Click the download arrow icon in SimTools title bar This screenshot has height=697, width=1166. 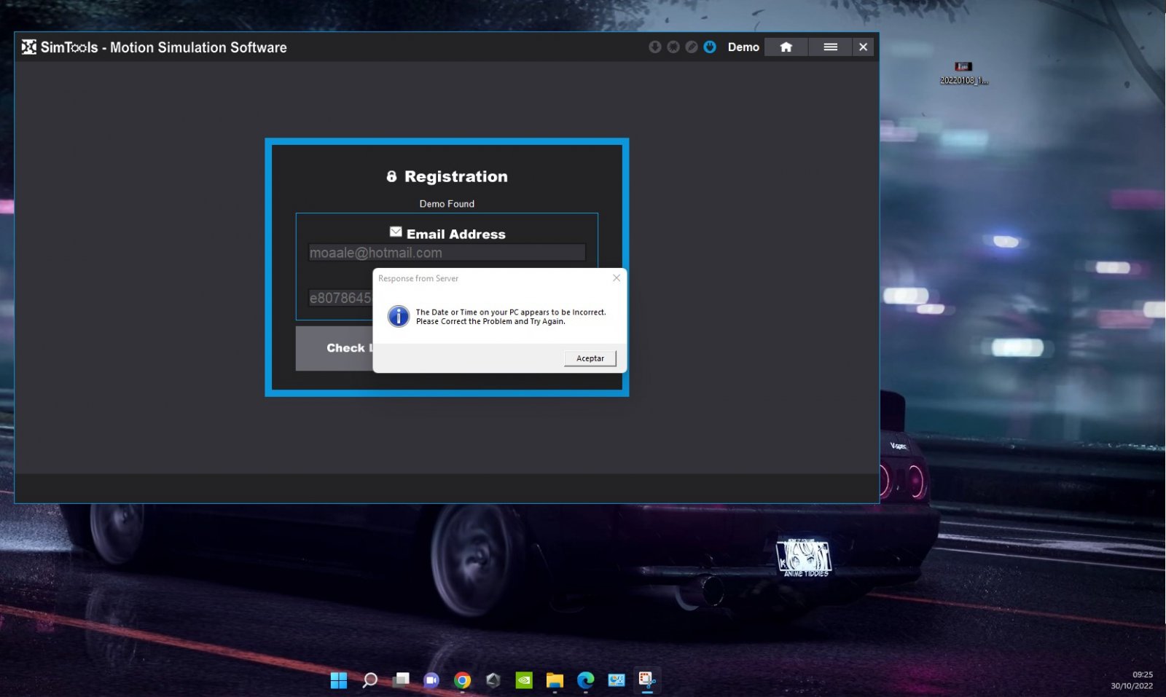pos(654,47)
